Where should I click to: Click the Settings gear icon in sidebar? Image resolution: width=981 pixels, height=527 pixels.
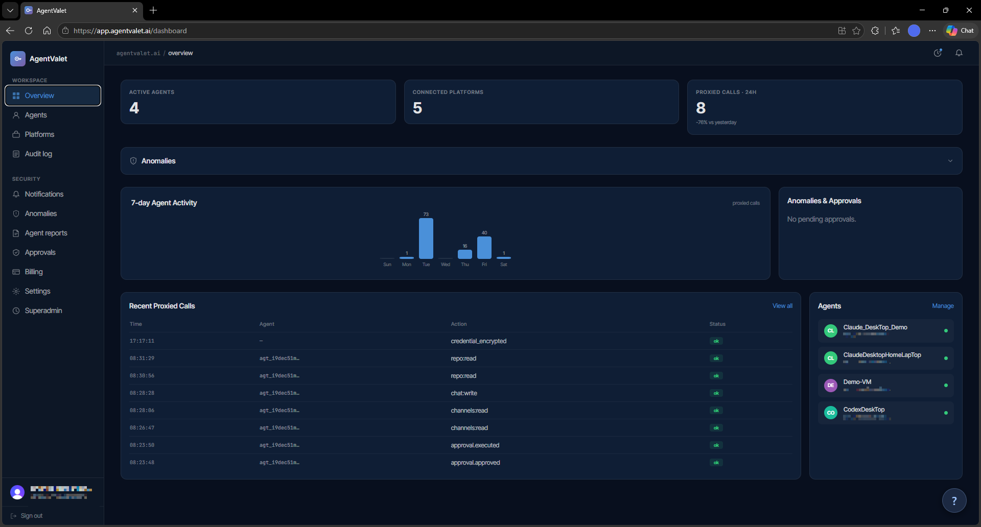coord(16,291)
